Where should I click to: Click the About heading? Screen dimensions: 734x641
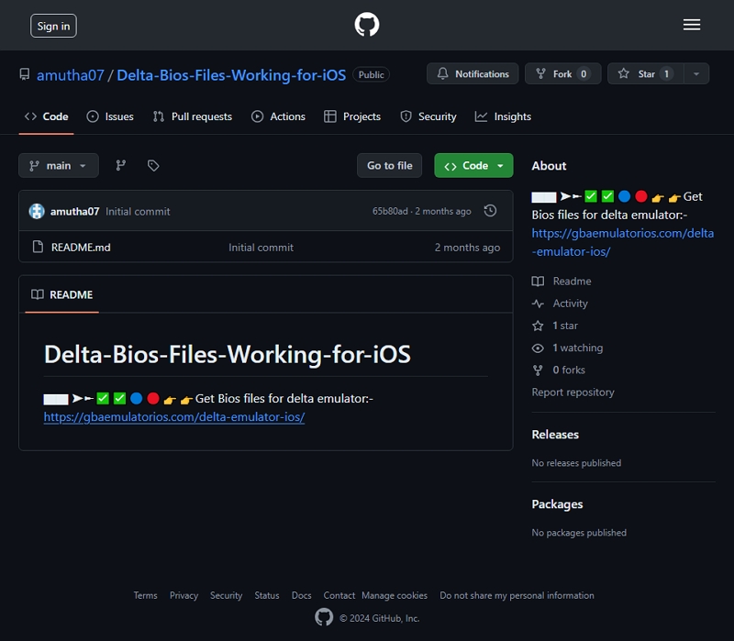click(549, 166)
